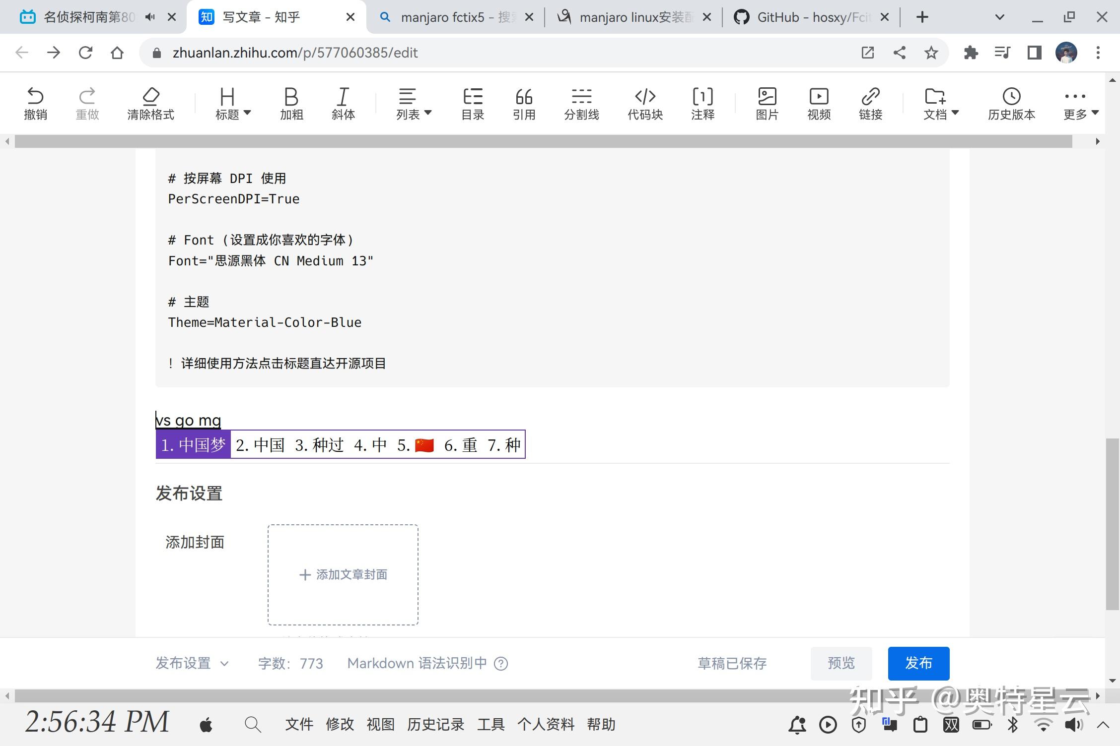Toggle italic (斜体) formatting
The width and height of the screenshot is (1120, 746).
[343, 103]
